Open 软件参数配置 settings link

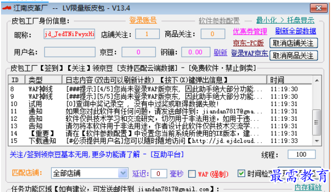(219, 21)
